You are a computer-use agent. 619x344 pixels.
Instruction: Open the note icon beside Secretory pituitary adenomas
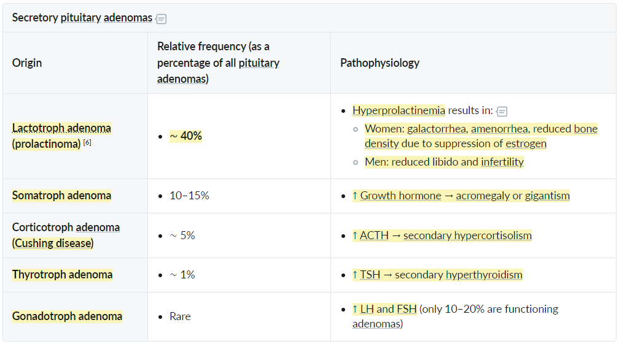161,18
